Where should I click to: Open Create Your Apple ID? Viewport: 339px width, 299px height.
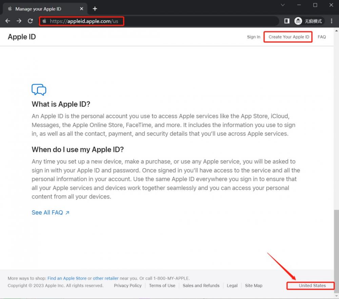click(x=289, y=37)
